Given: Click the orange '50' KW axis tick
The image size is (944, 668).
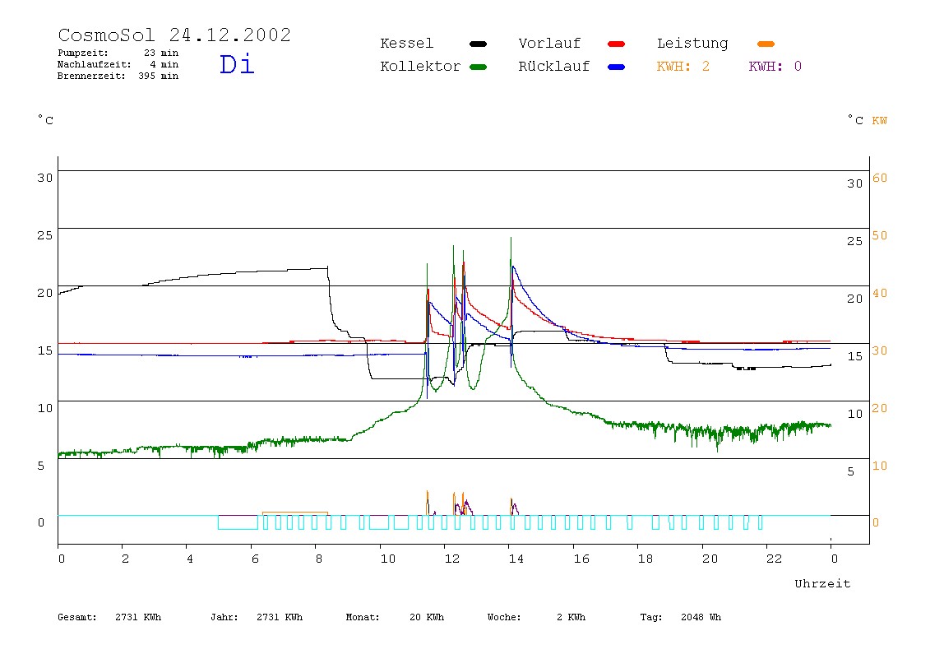Looking at the screenshot, I should tap(880, 235).
